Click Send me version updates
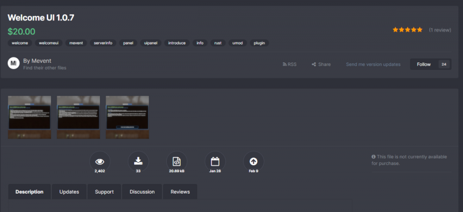 pyautogui.click(x=373, y=64)
